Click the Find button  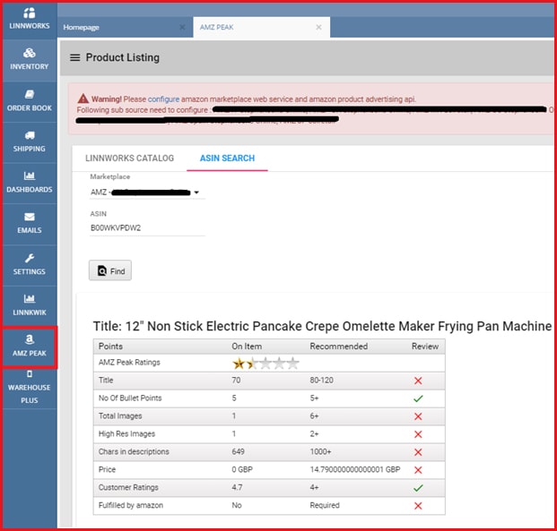point(110,270)
